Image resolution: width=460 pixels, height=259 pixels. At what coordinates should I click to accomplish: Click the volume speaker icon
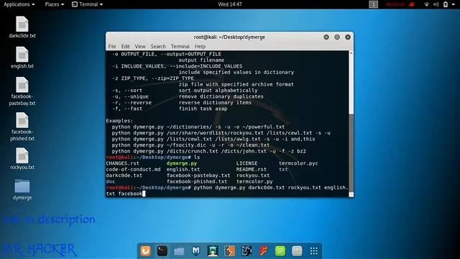pyautogui.click(x=436, y=4)
